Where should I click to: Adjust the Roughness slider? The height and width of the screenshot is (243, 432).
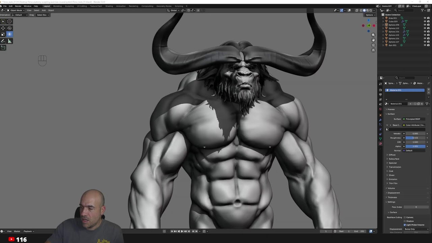click(415, 138)
